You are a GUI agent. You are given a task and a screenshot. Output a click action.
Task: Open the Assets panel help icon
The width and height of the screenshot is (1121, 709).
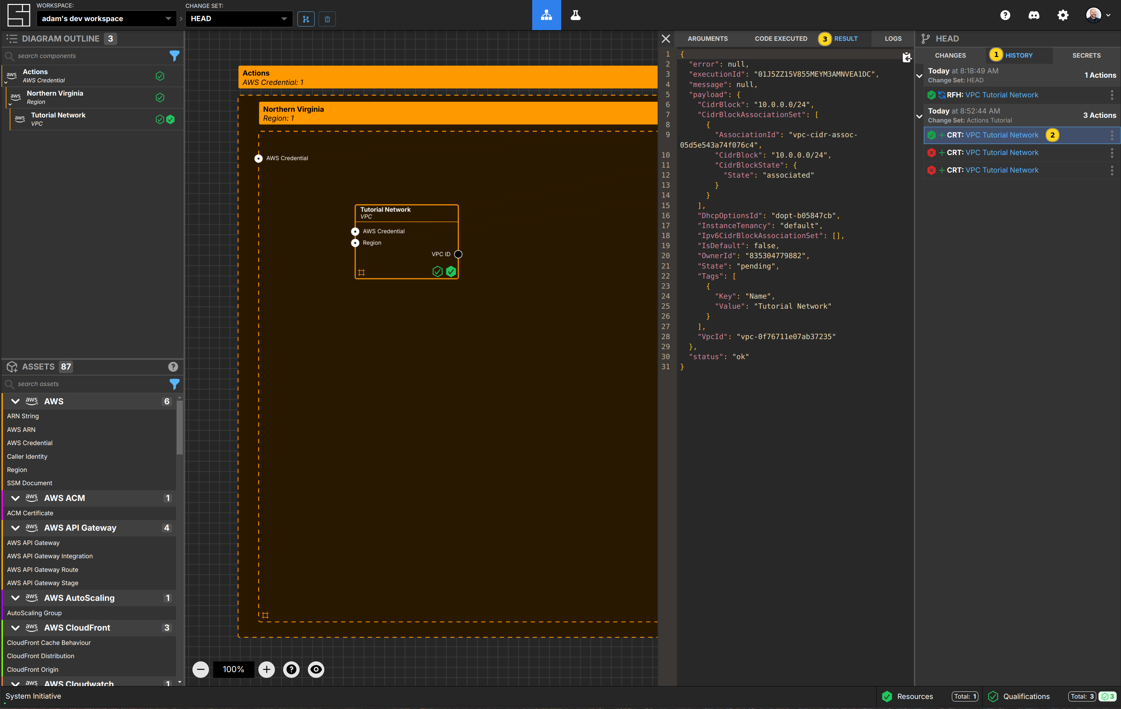(x=173, y=367)
